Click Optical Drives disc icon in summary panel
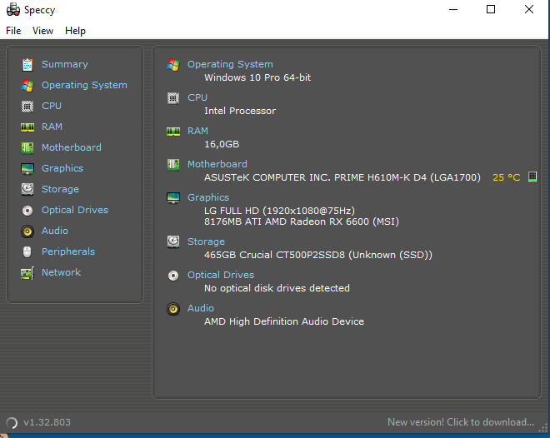This screenshot has height=438, width=550. click(x=173, y=276)
